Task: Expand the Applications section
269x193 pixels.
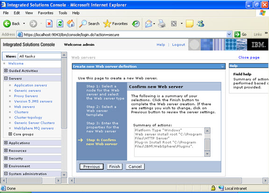Action: click(6, 143)
